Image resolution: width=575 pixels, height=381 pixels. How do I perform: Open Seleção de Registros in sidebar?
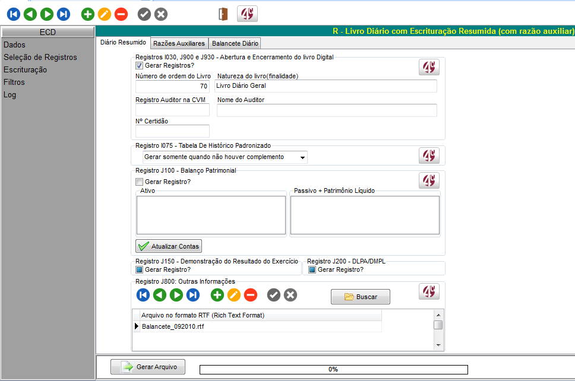(40, 57)
